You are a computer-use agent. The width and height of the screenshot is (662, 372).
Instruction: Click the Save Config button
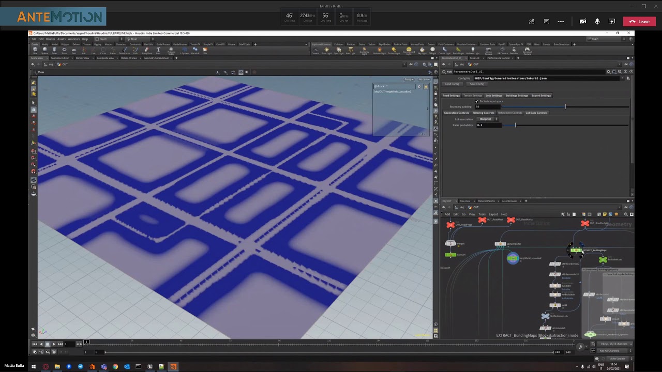tap(477, 84)
